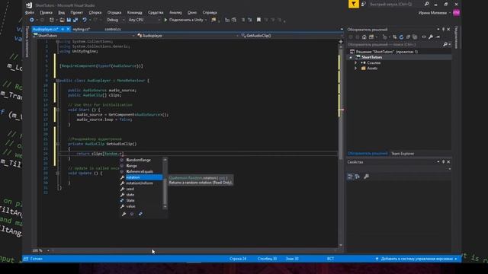Viewport: 488px width, 274px height.
Task: Open the Проект menu
Action: pos(76,12)
